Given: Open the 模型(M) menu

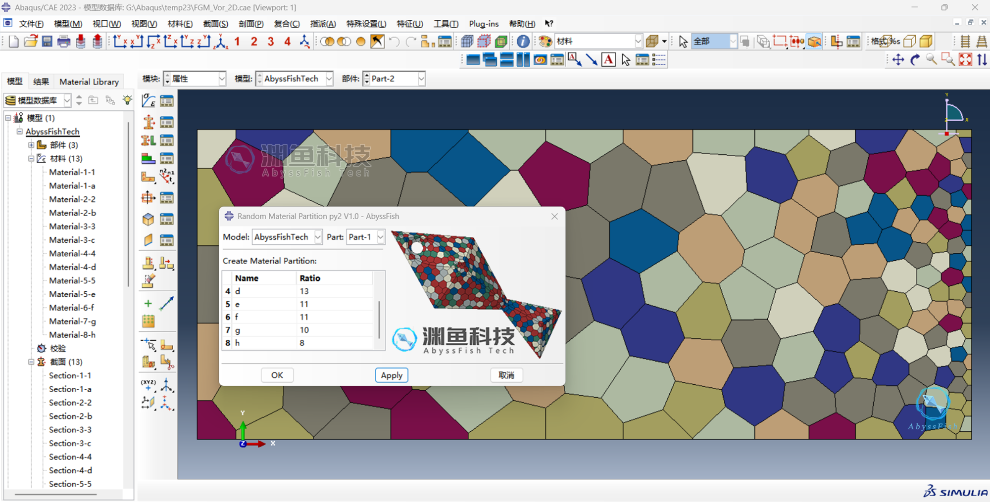Looking at the screenshot, I should pyautogui.click(x=68, y=24).
